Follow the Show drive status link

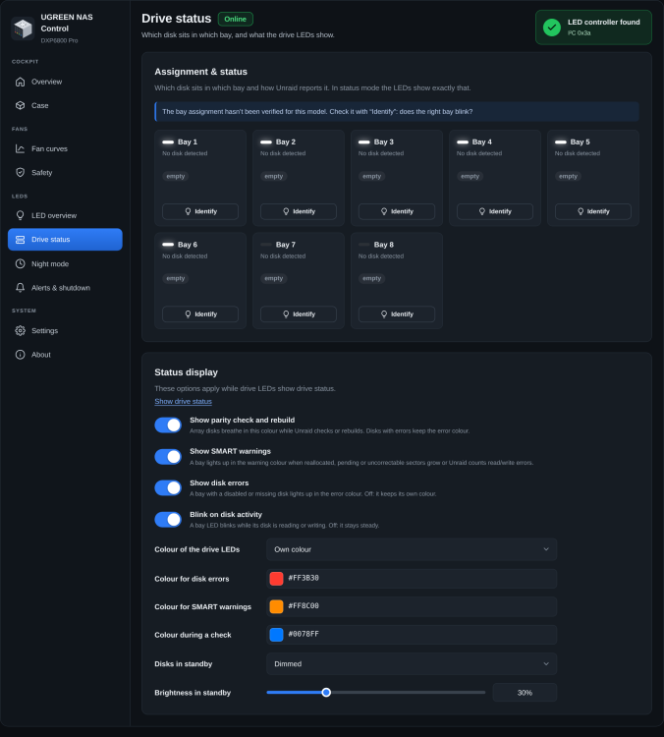tap(184, 401)
